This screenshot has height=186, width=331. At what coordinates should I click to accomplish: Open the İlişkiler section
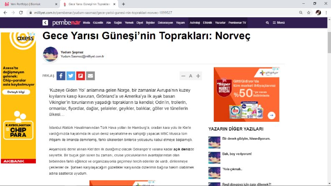150,23
